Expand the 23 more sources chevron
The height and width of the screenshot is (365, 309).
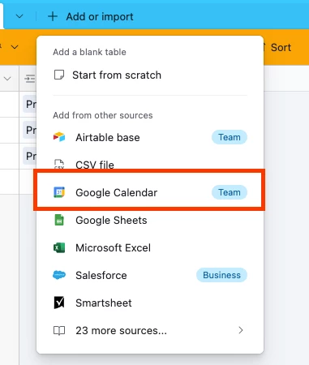click(241, 330)
